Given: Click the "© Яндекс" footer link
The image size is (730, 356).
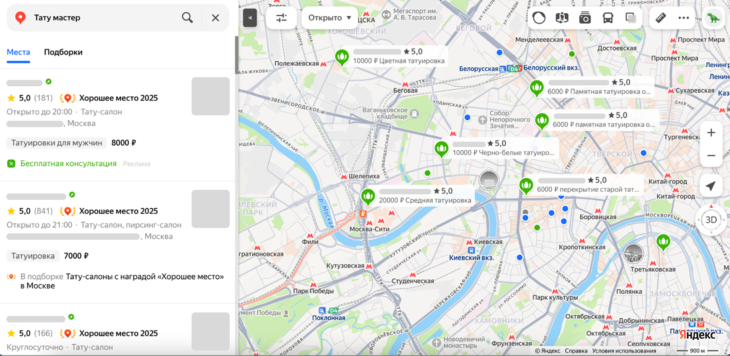Looking at the screenshot, I should pyautogui.click(x=547, y=351).
